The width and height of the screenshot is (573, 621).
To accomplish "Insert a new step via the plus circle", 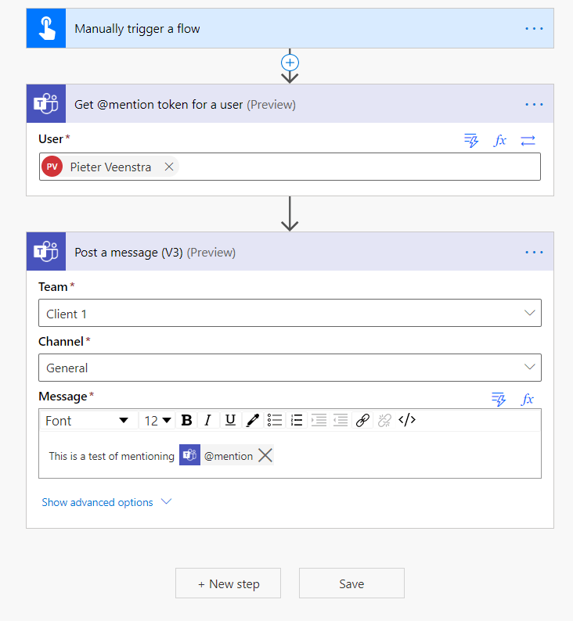I will point(290,63).
